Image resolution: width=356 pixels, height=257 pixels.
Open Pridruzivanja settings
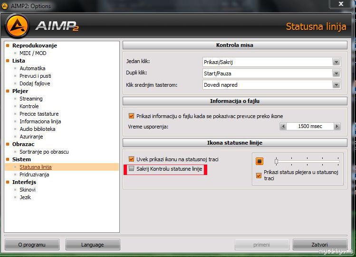(x=34, y=174)
